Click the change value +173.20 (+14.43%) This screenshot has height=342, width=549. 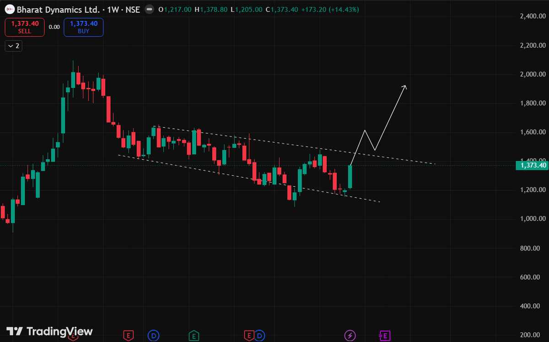tap(330, 9)
